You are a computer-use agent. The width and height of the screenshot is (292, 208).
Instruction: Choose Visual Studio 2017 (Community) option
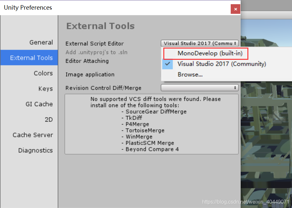222,64
